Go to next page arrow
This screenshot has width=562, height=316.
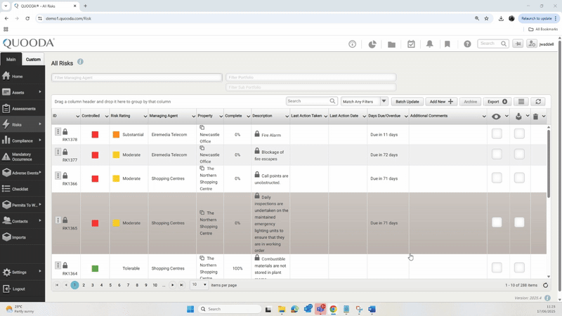pyautogui.click(x=172, y=285)
